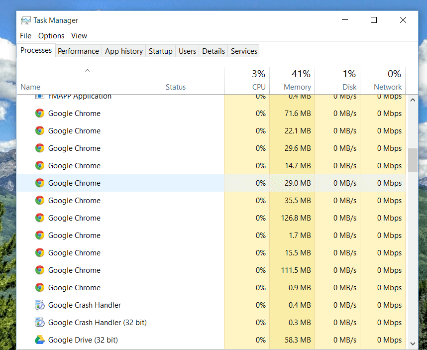Open the File menu
Screen dimensions: 427x350
(x=25, y=36)
